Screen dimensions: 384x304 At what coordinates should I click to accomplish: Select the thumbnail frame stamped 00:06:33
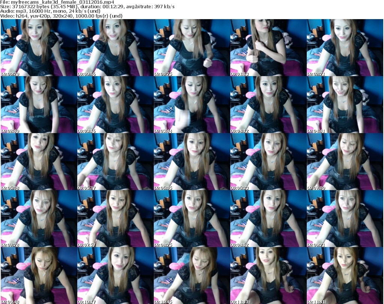click(268, 162)
